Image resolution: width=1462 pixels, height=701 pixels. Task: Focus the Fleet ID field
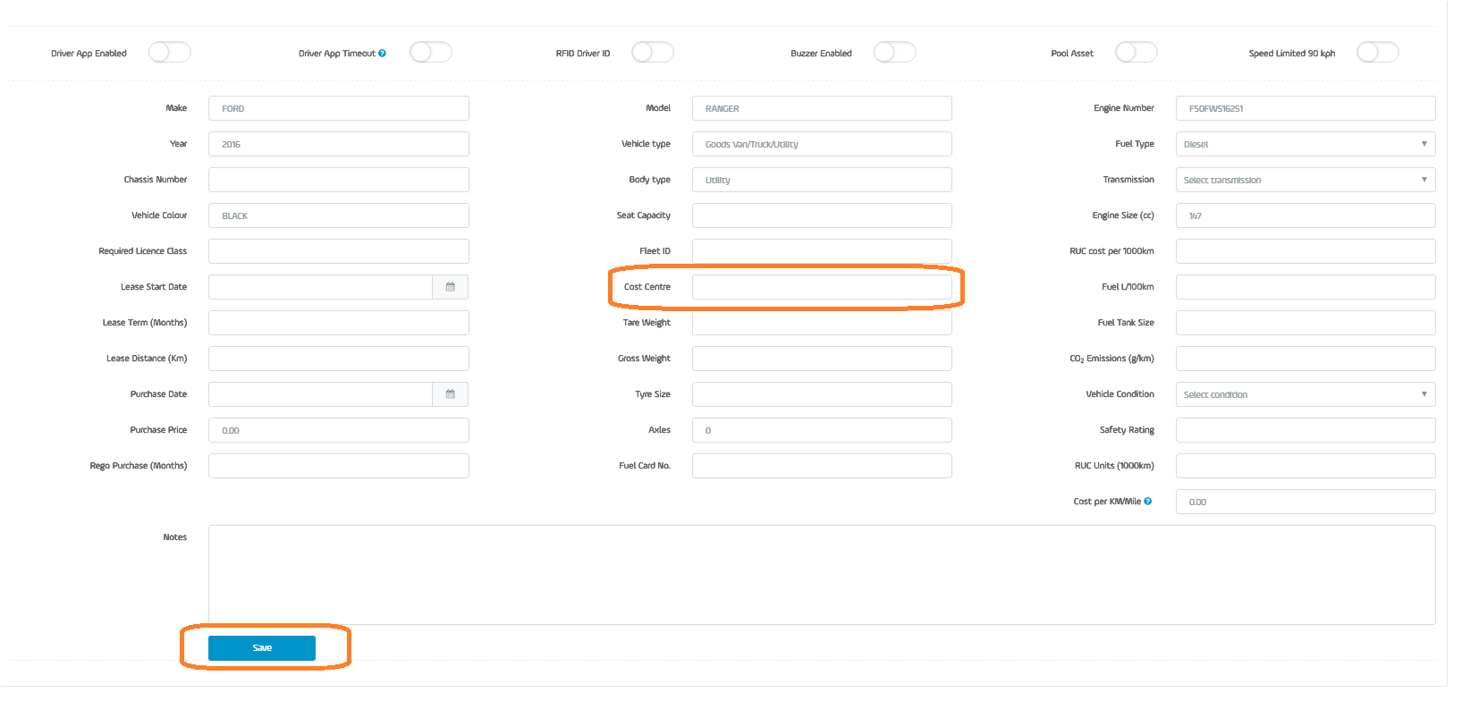822,251
